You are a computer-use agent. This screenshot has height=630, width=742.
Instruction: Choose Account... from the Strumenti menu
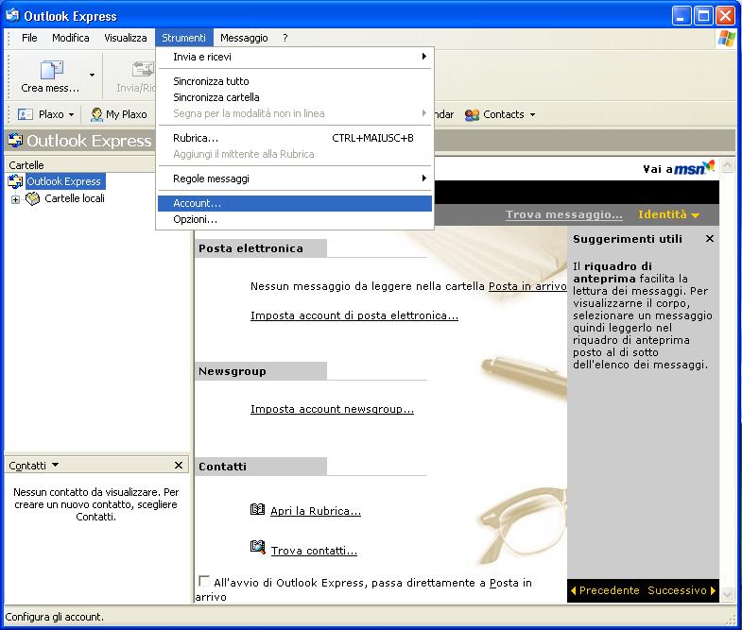pos(197,203)
